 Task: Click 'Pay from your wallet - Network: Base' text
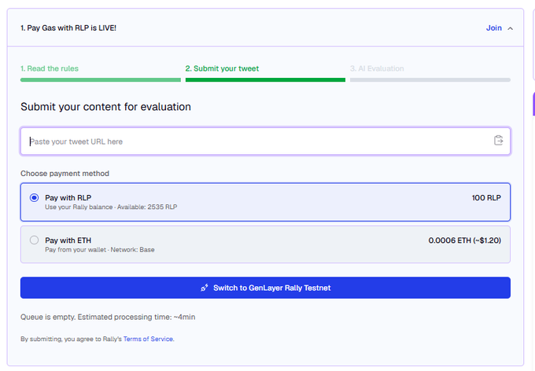[100, 250]
